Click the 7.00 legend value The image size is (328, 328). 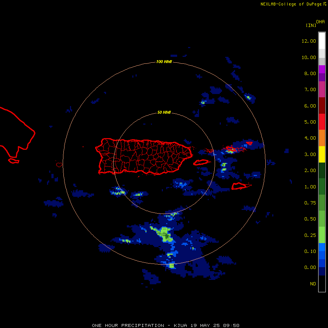click(310, 90)
